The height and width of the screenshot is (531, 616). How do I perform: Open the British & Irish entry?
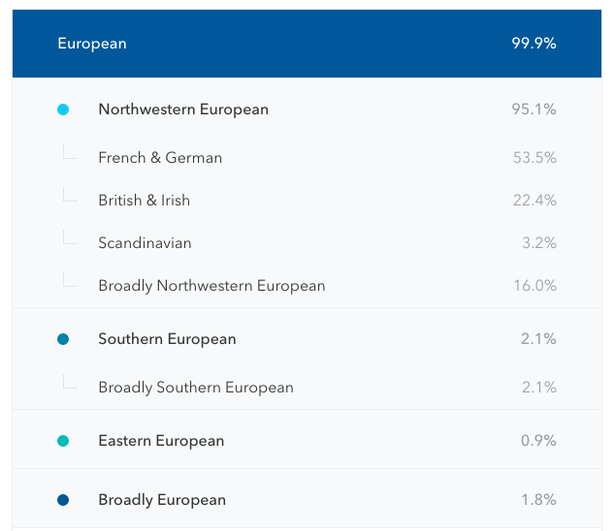point(144,201)
